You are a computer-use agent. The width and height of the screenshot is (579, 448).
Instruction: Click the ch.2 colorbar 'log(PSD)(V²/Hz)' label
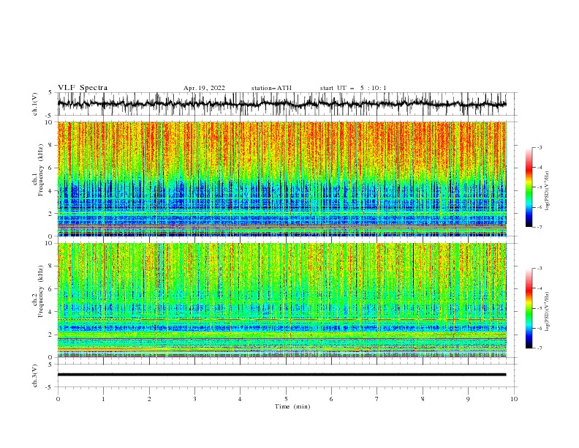coord(548,312)
